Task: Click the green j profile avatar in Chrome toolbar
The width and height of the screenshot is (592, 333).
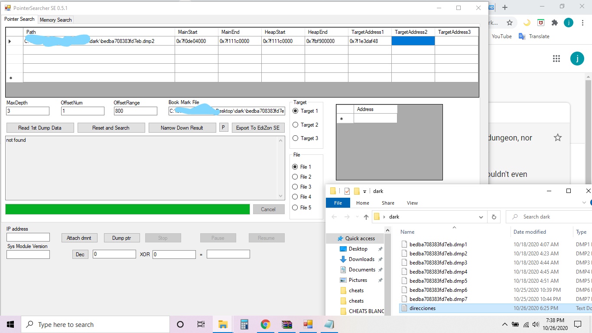Action: pos(569,23)
